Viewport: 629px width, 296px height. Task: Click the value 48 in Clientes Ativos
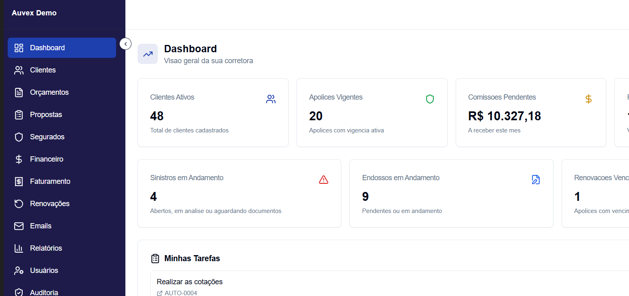pos(157,116)
